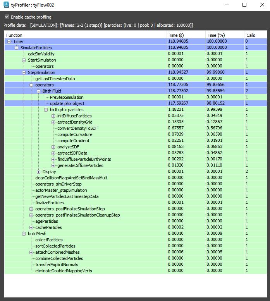Close the tyProfiler window

tap(262, 5)
